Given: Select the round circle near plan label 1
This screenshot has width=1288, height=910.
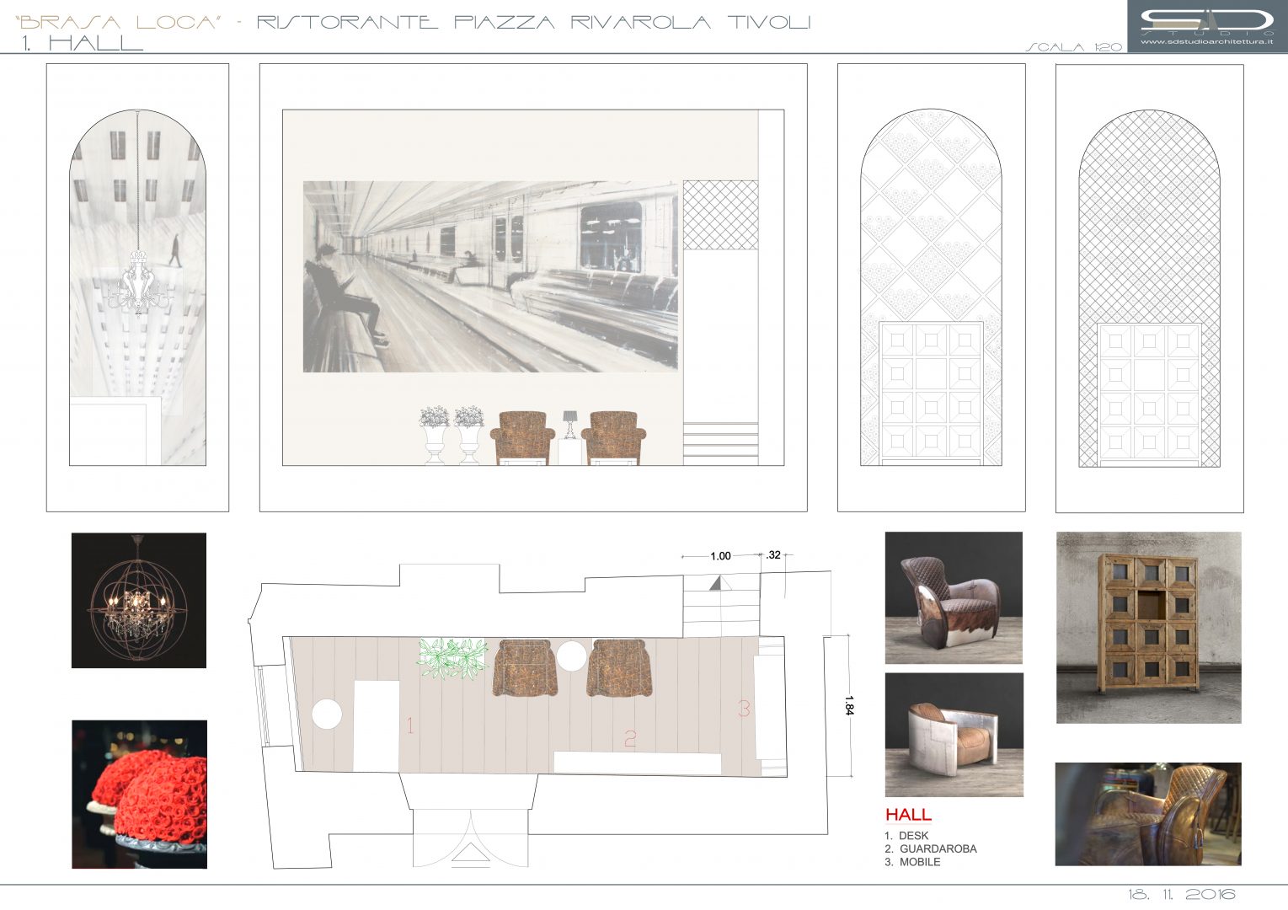Looking at the screenshot, I should click(x=327, y=714).
